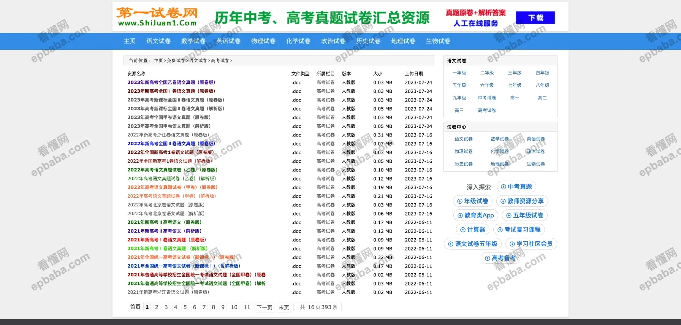Click the 教育类App explore chip
Screen dimensions: 681x325
coord(476,216)
